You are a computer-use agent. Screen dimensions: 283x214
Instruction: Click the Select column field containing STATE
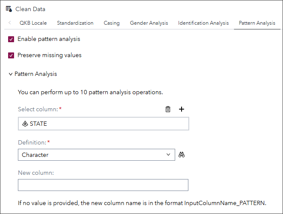103,124
